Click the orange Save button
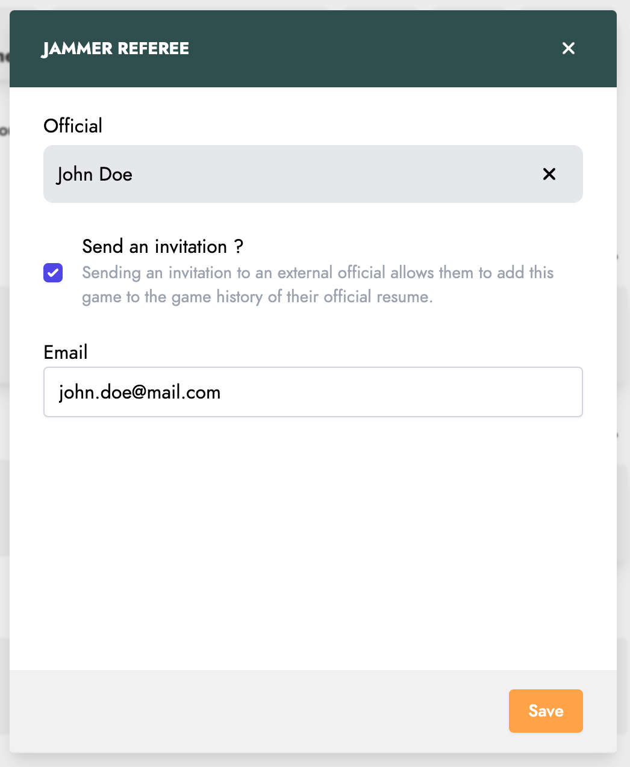 pyautogui.click(x=546, y=711)
